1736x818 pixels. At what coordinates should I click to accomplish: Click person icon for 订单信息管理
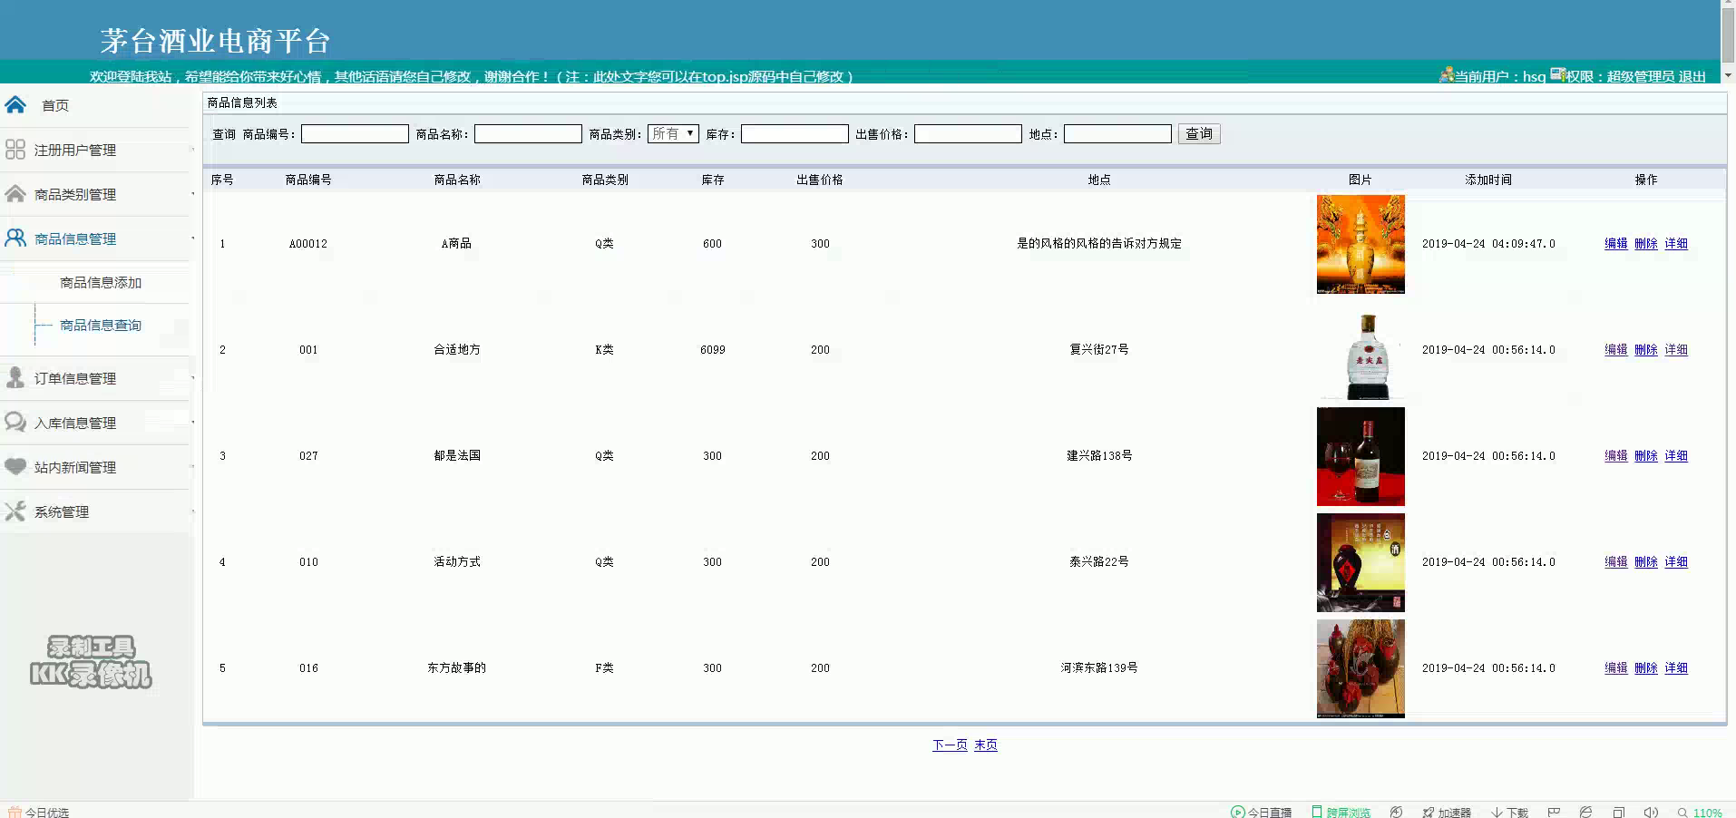15,377
